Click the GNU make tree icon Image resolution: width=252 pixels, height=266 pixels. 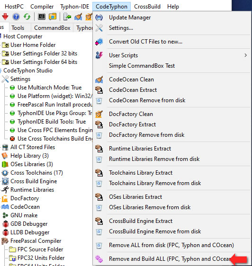(x=5, y=215)
